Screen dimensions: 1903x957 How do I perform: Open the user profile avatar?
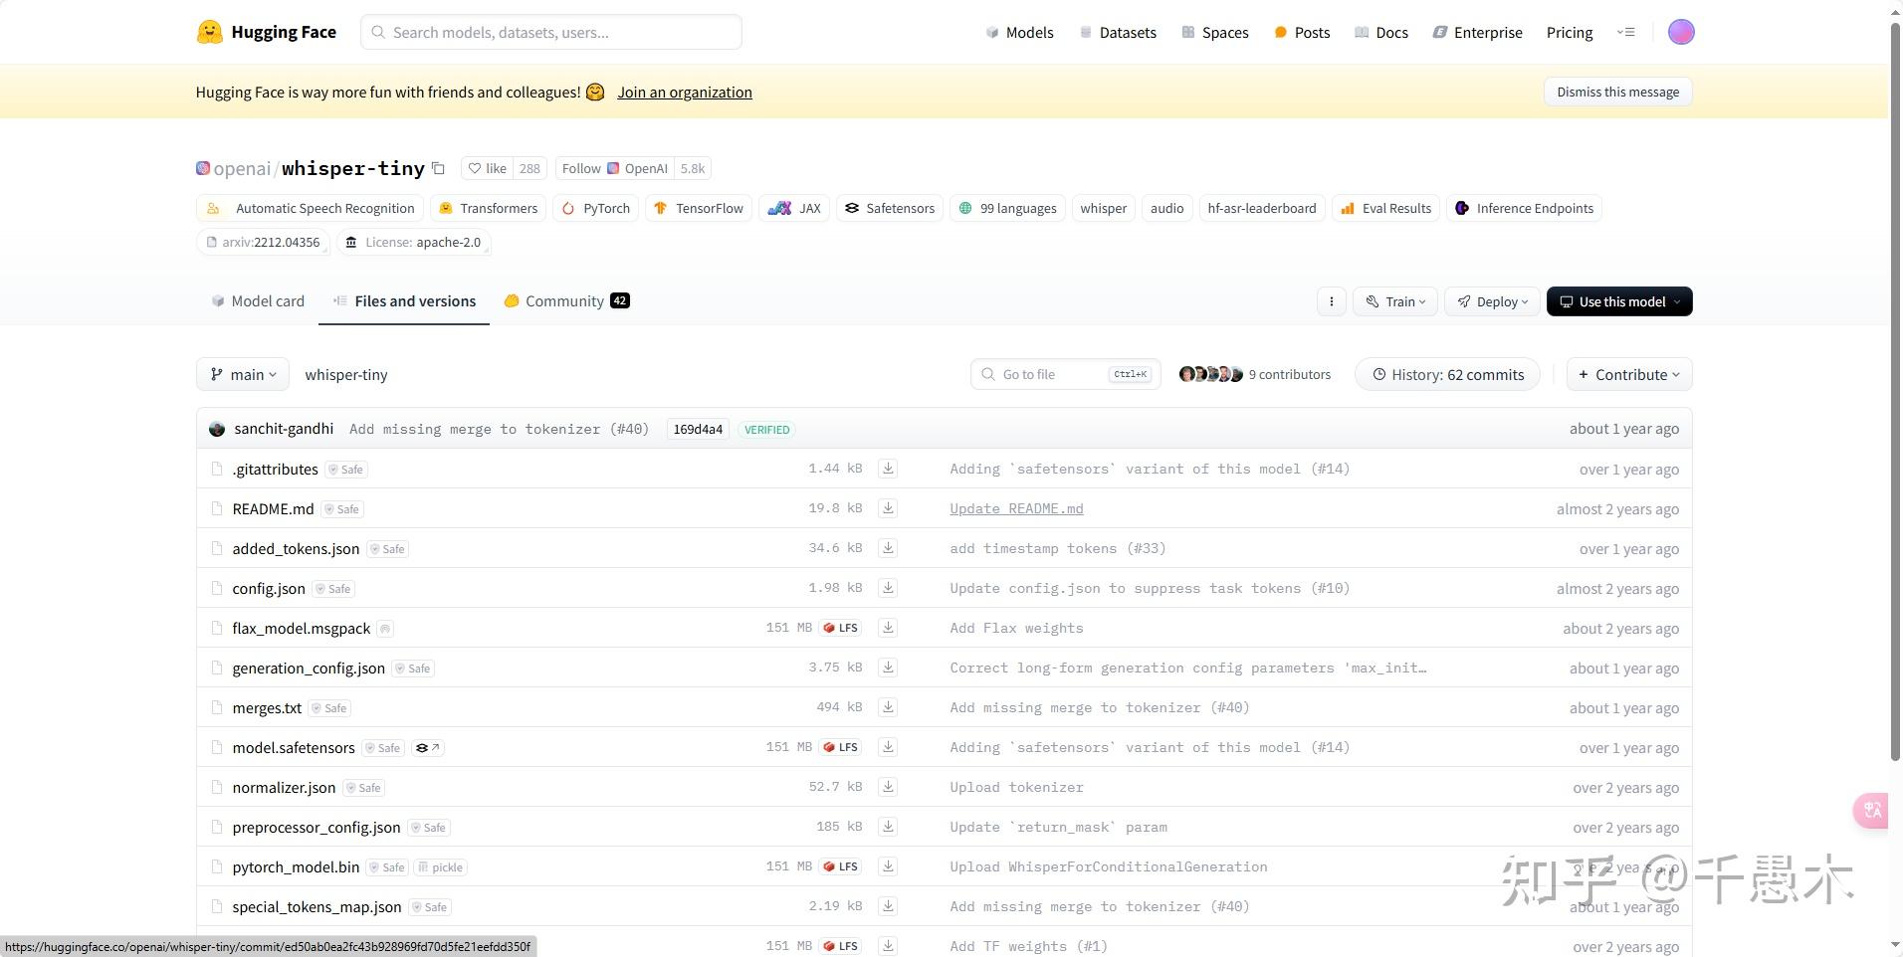tap(1681, 32)
